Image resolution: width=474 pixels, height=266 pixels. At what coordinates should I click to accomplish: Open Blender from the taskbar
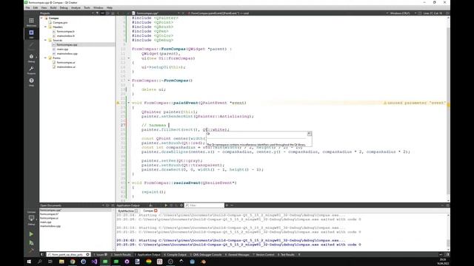(204, 262)
